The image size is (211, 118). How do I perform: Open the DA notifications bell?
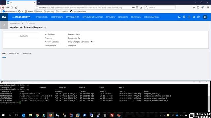click(179, 17)
